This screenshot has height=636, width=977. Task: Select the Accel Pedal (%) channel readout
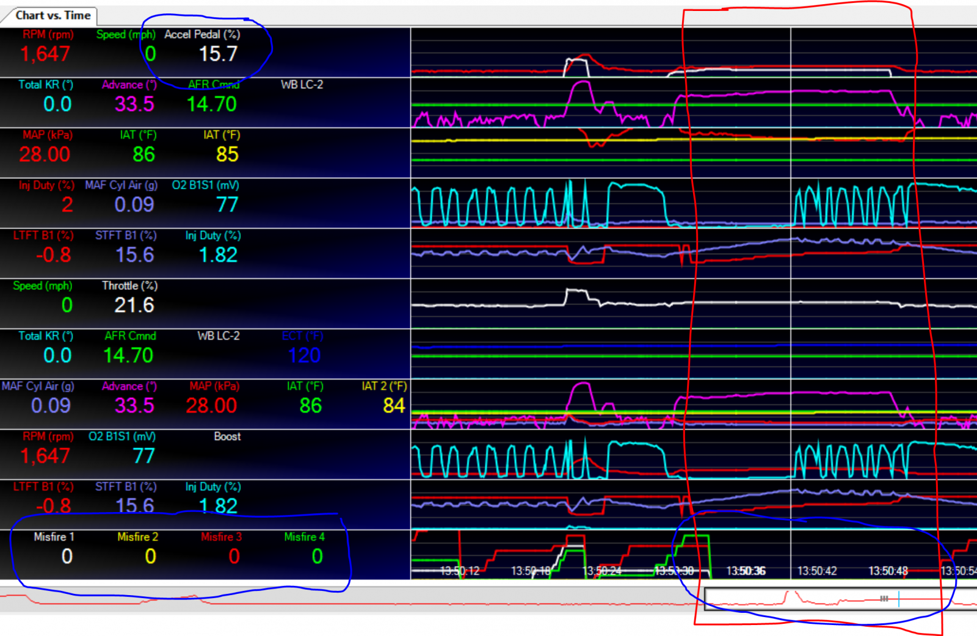(x=203, y=46)
